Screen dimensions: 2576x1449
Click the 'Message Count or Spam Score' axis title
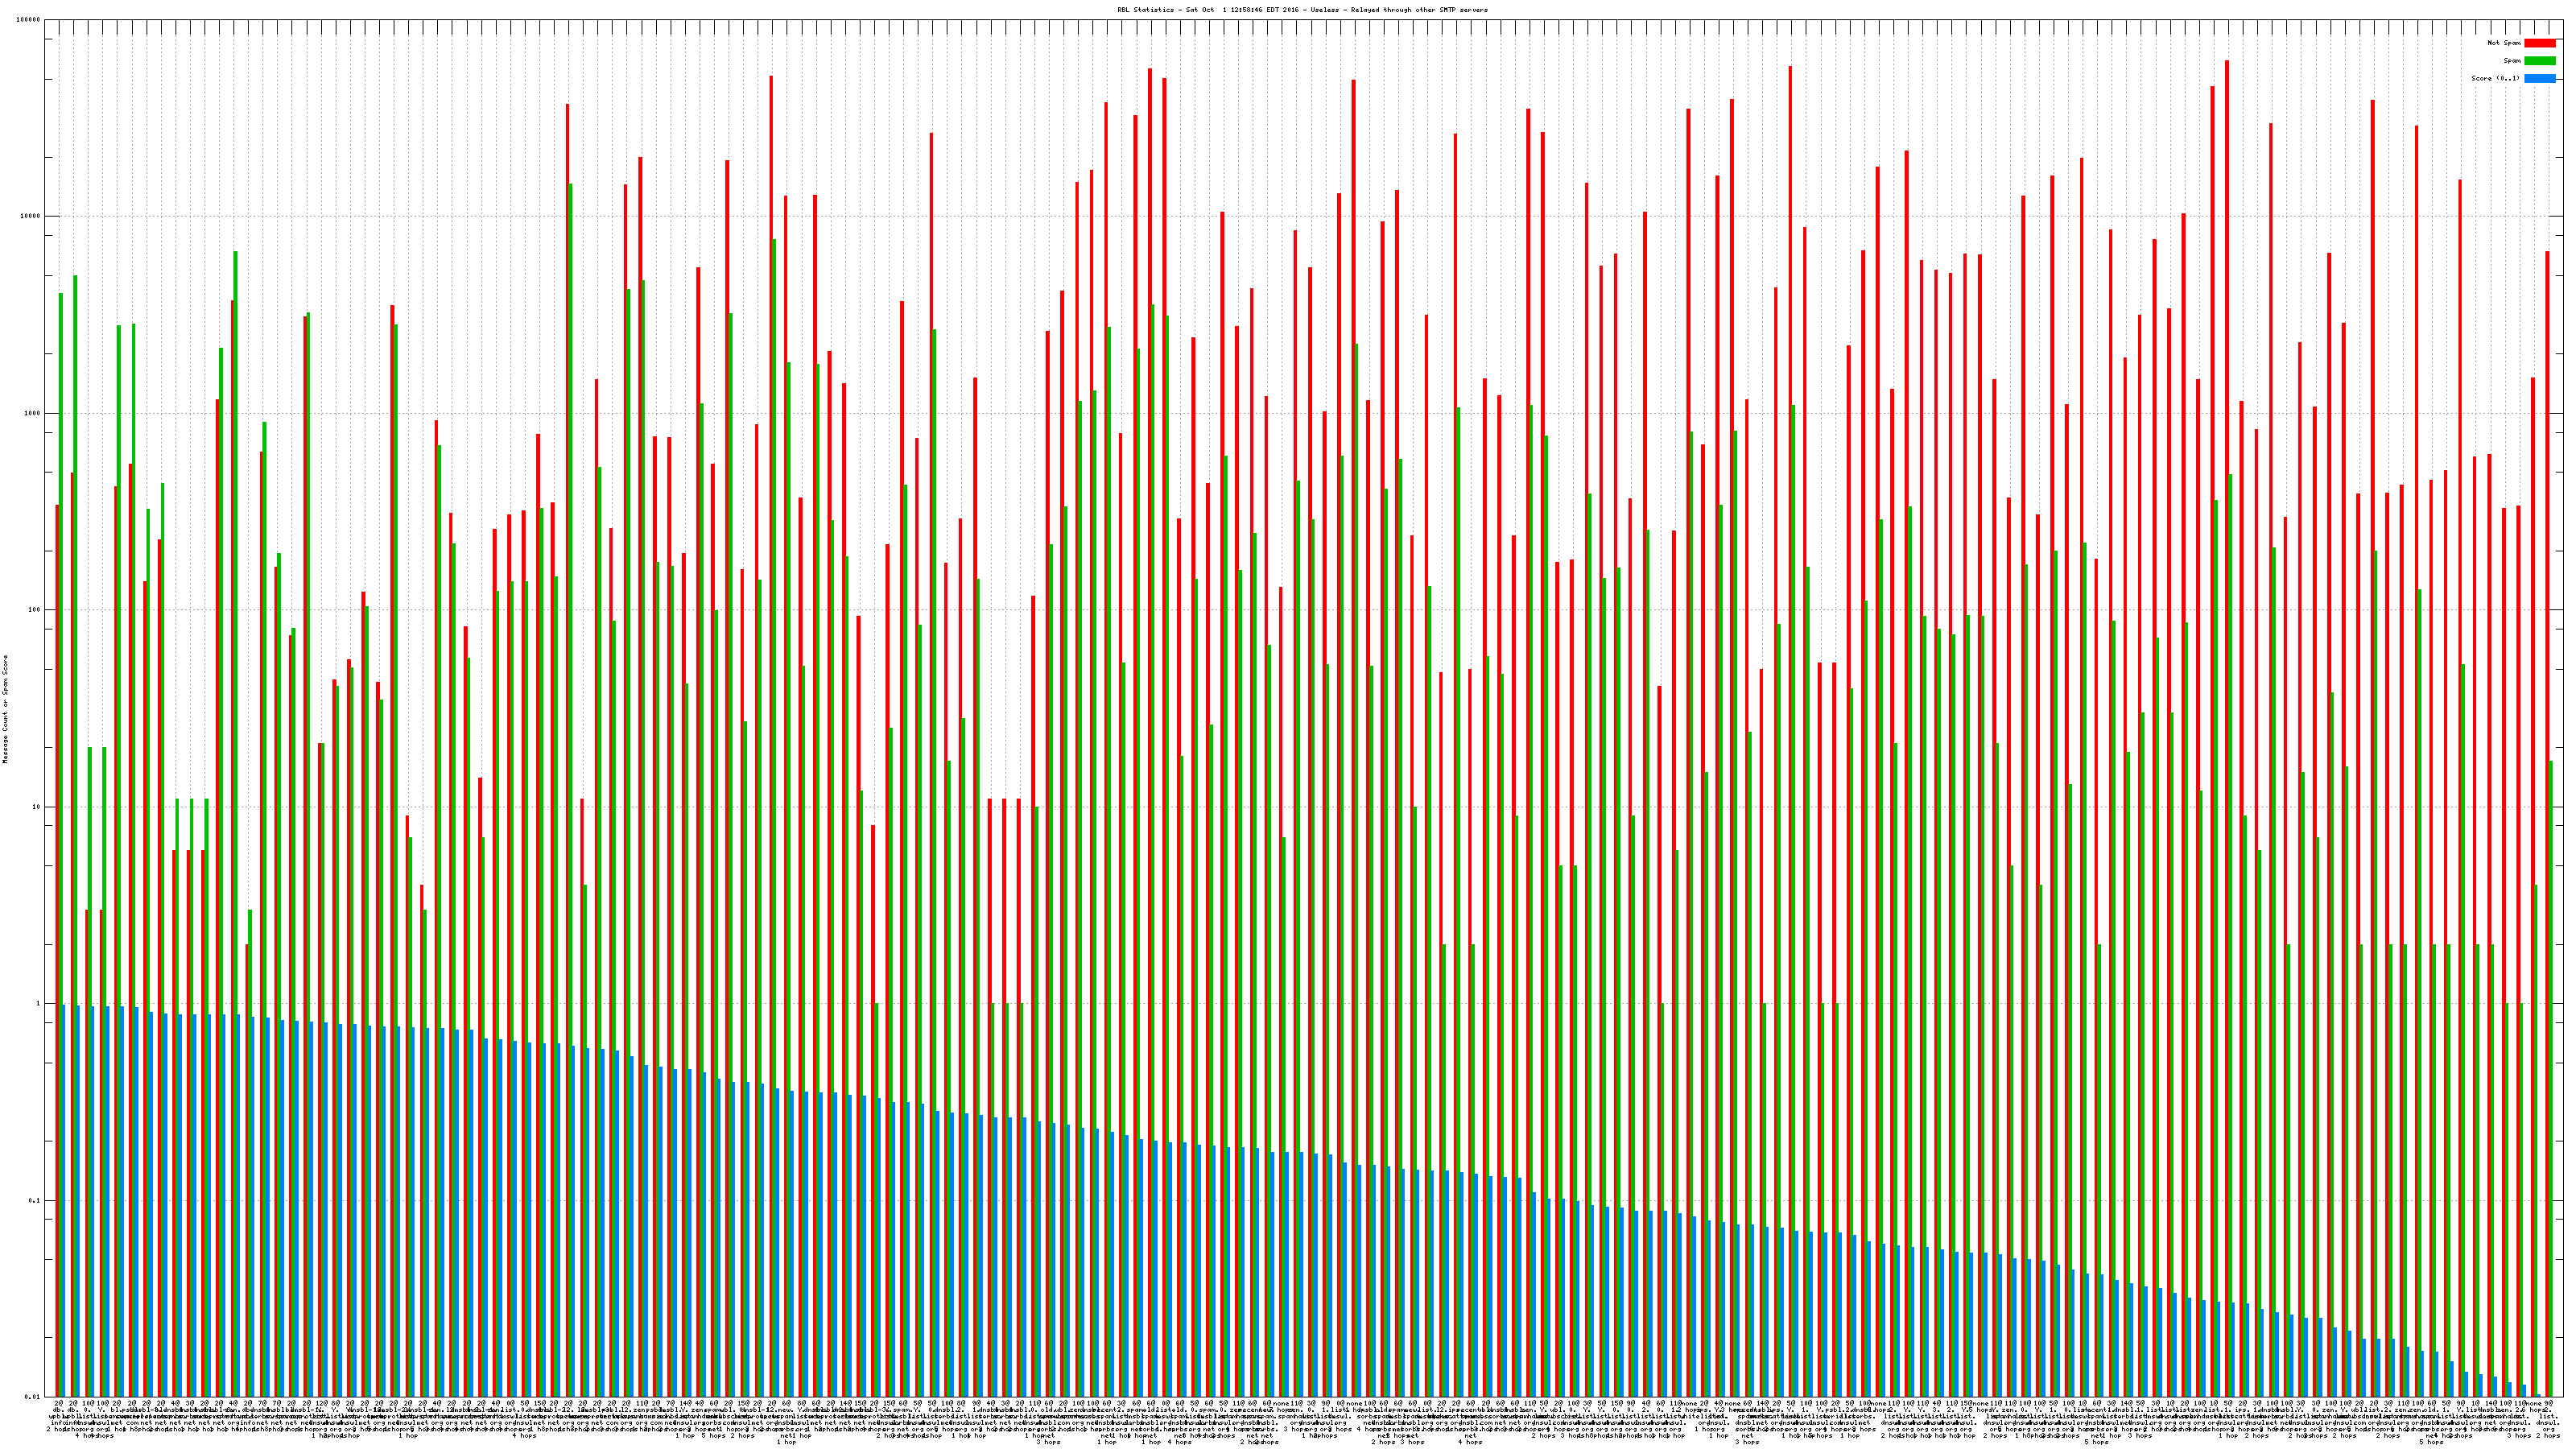(5, 709)
